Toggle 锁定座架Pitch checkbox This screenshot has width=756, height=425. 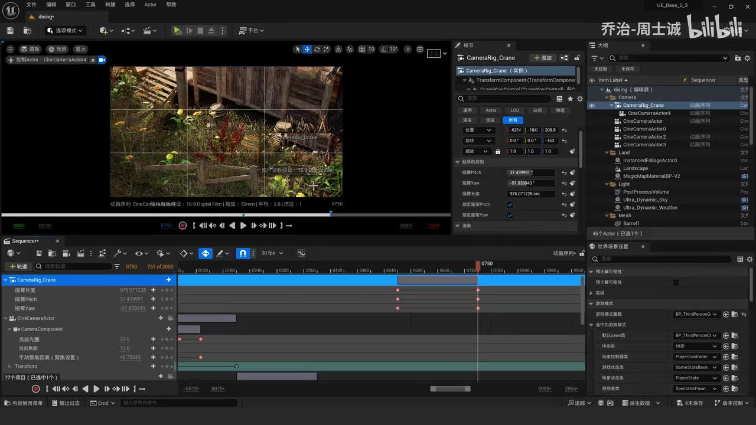510,204
